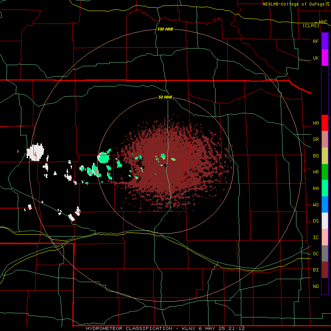Click the IC legend label
The height and width of the screenshot is (331, 331).
(x=316, y=238)
